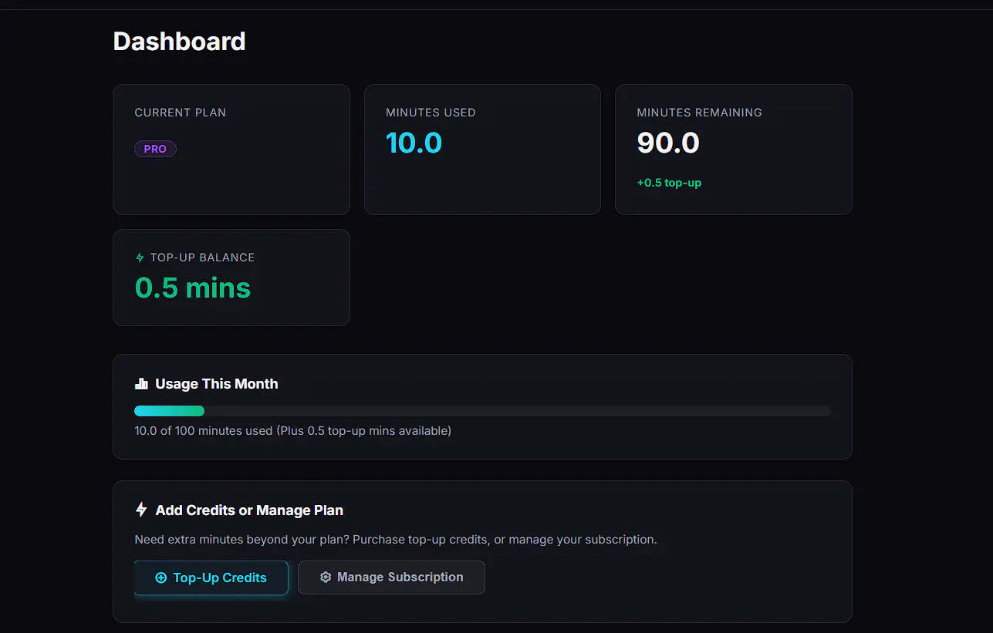Click the 0.5 mins balance value
This screenshot has width=993, height=633.
click(193, 288)
